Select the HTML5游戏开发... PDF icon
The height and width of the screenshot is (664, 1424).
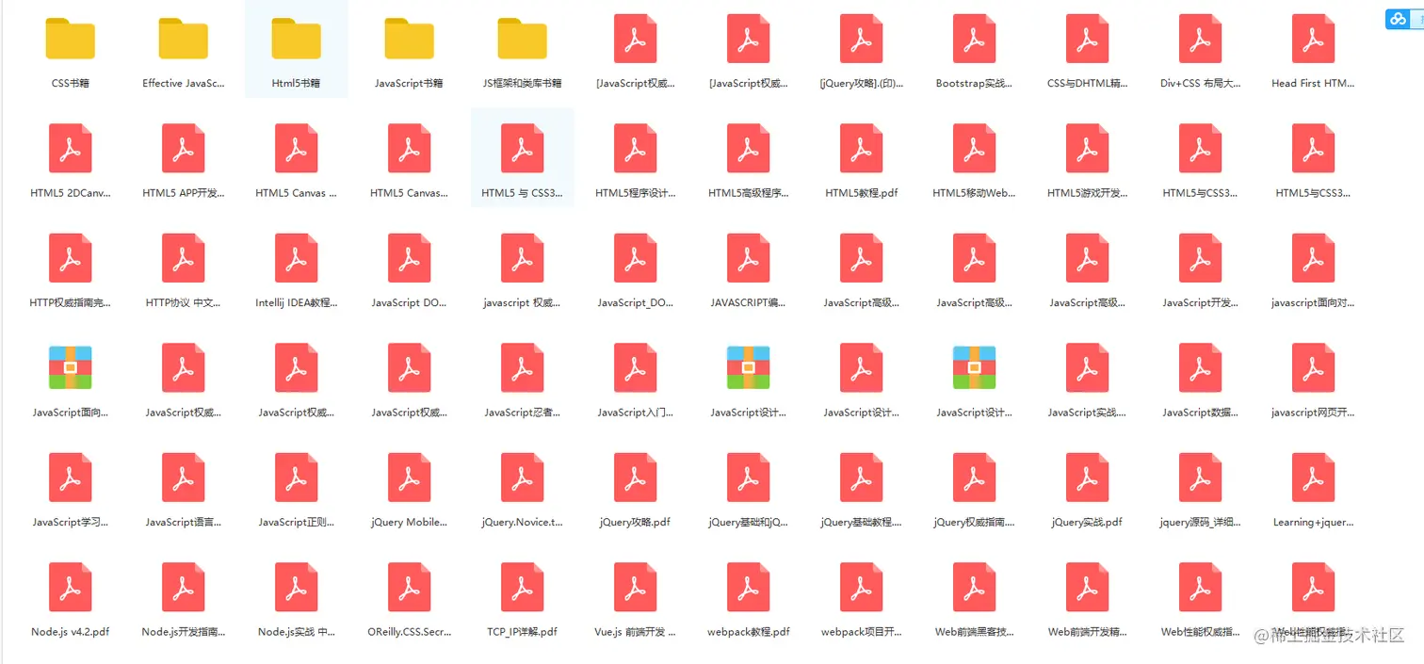(x=1088, y=149)
